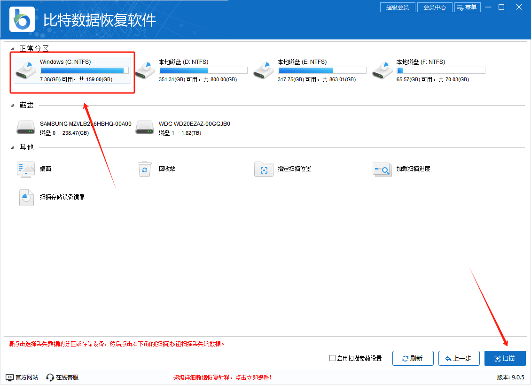Image resolution: width=531 pixels, height=385 pixels.
Task: Select the WDC disk 1 icon
Action: click(x=144, y=128)
